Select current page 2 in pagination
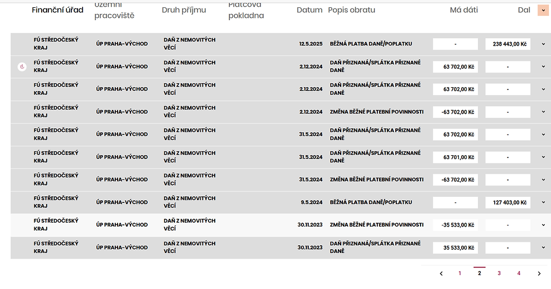Screen dimensions: 551x289 pos(480,273)
